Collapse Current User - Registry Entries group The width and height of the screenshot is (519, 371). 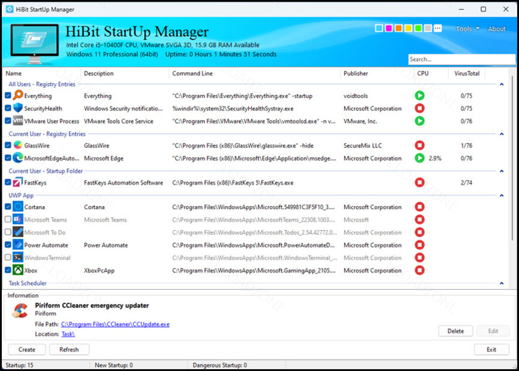click(x=501, y=134)
